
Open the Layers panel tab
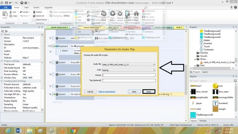(x=205, y=72)
